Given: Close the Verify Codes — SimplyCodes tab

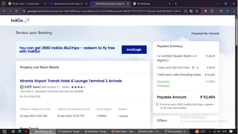Looking at the screenshot, I should coord(45,4).
